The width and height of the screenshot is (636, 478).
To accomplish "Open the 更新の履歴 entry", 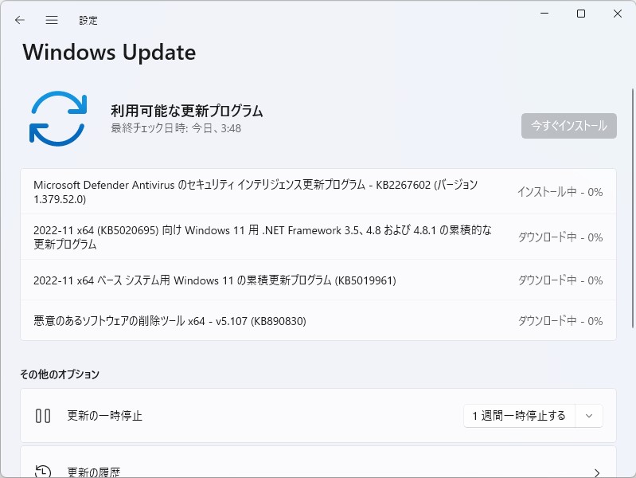I will pos(318,462).
